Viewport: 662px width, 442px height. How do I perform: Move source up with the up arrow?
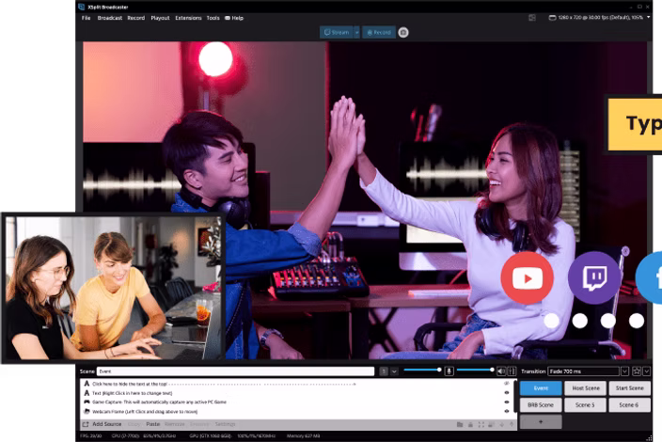512,424
